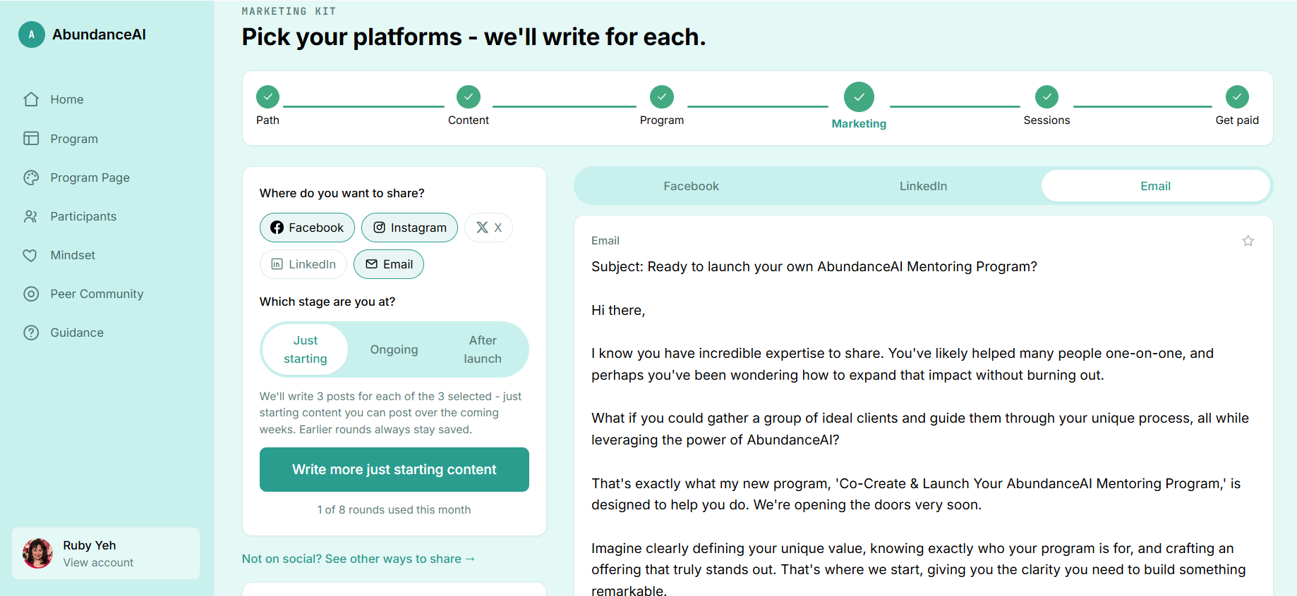Choose the Ongoing stage option
Viewport: 1297px width, 596px height.
[394, 349]
